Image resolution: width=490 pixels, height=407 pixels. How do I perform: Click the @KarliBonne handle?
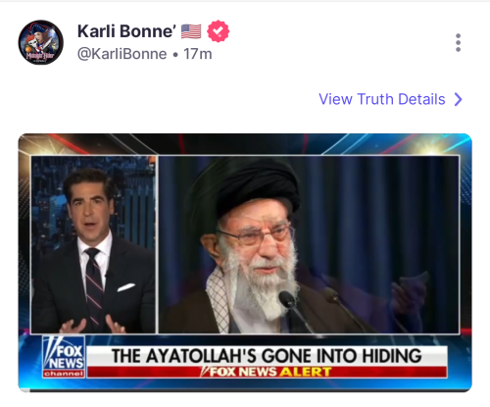[x=122, y=54]
